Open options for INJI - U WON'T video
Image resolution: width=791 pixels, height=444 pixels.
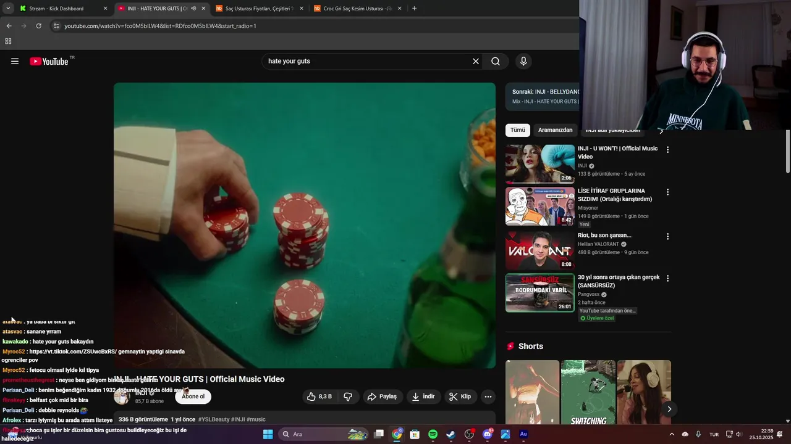(667, 150)
